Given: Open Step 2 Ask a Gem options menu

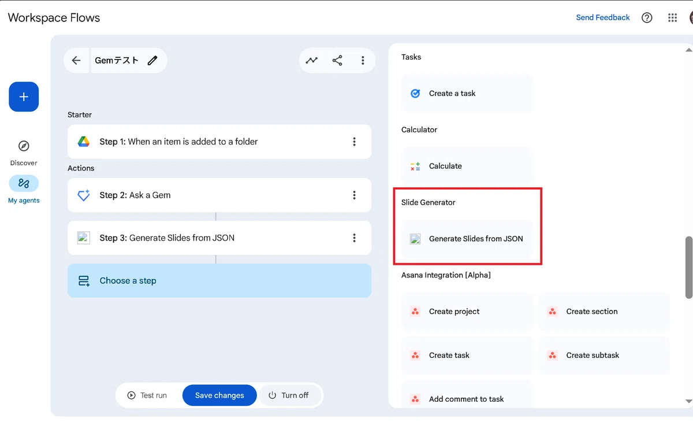Looking at the screenshot, I should tap(354, 195).
